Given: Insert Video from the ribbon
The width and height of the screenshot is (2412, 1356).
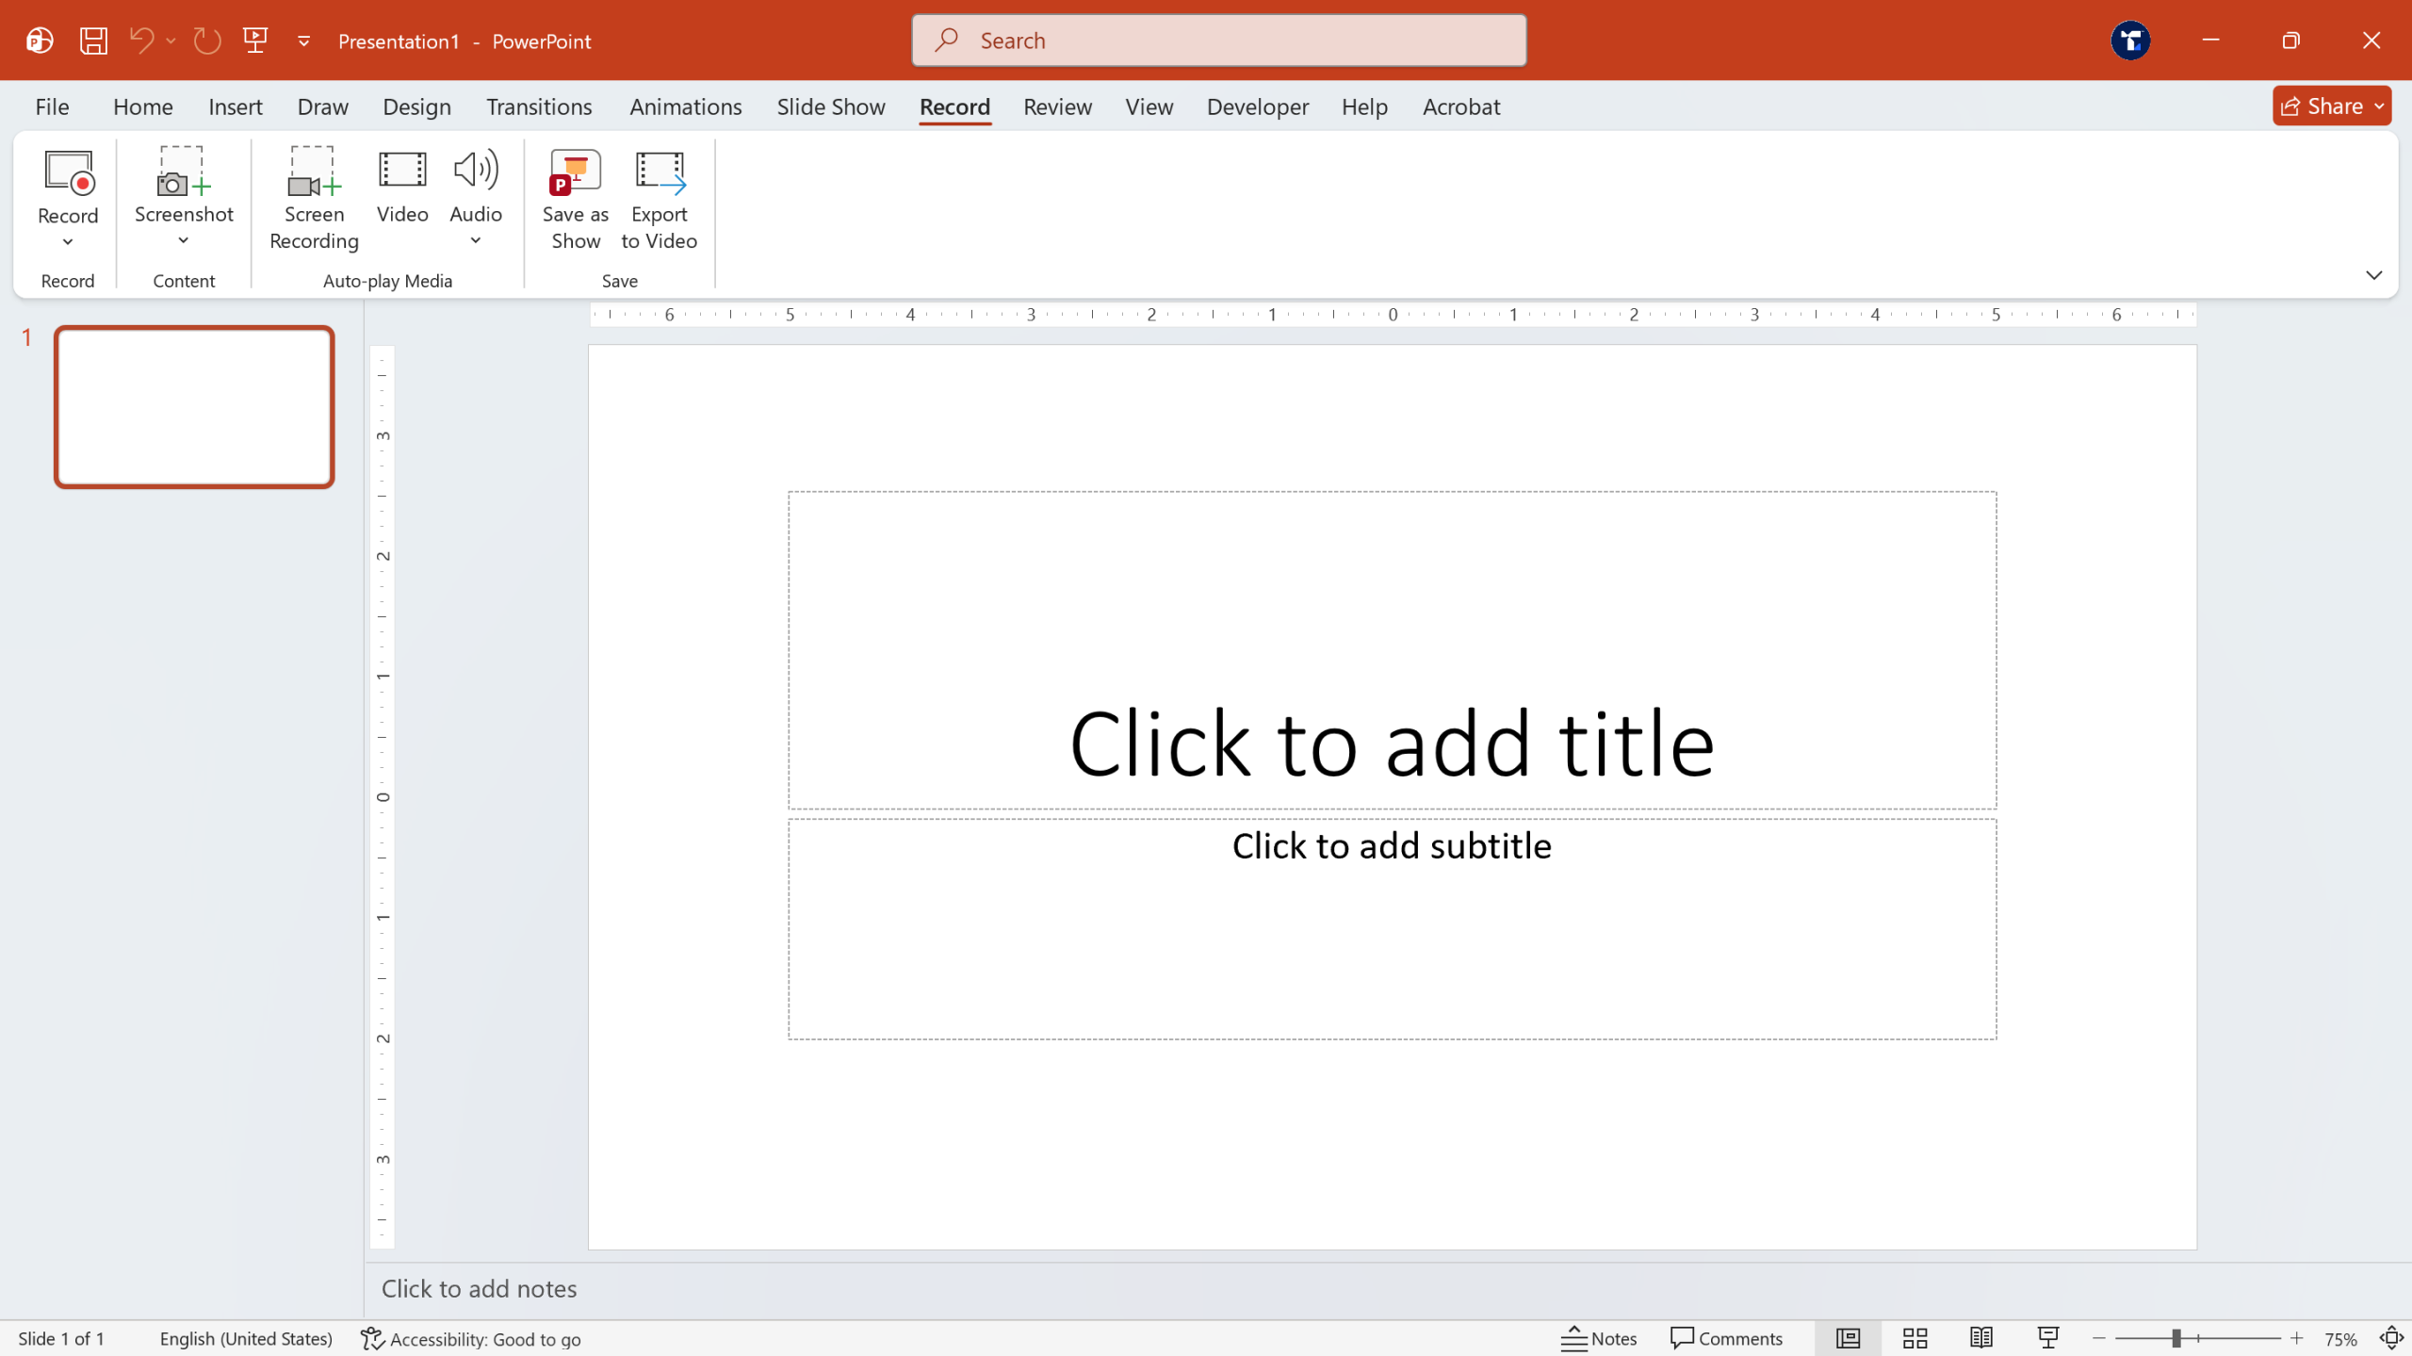Looking at the screenshot, I should pos(402,188).
